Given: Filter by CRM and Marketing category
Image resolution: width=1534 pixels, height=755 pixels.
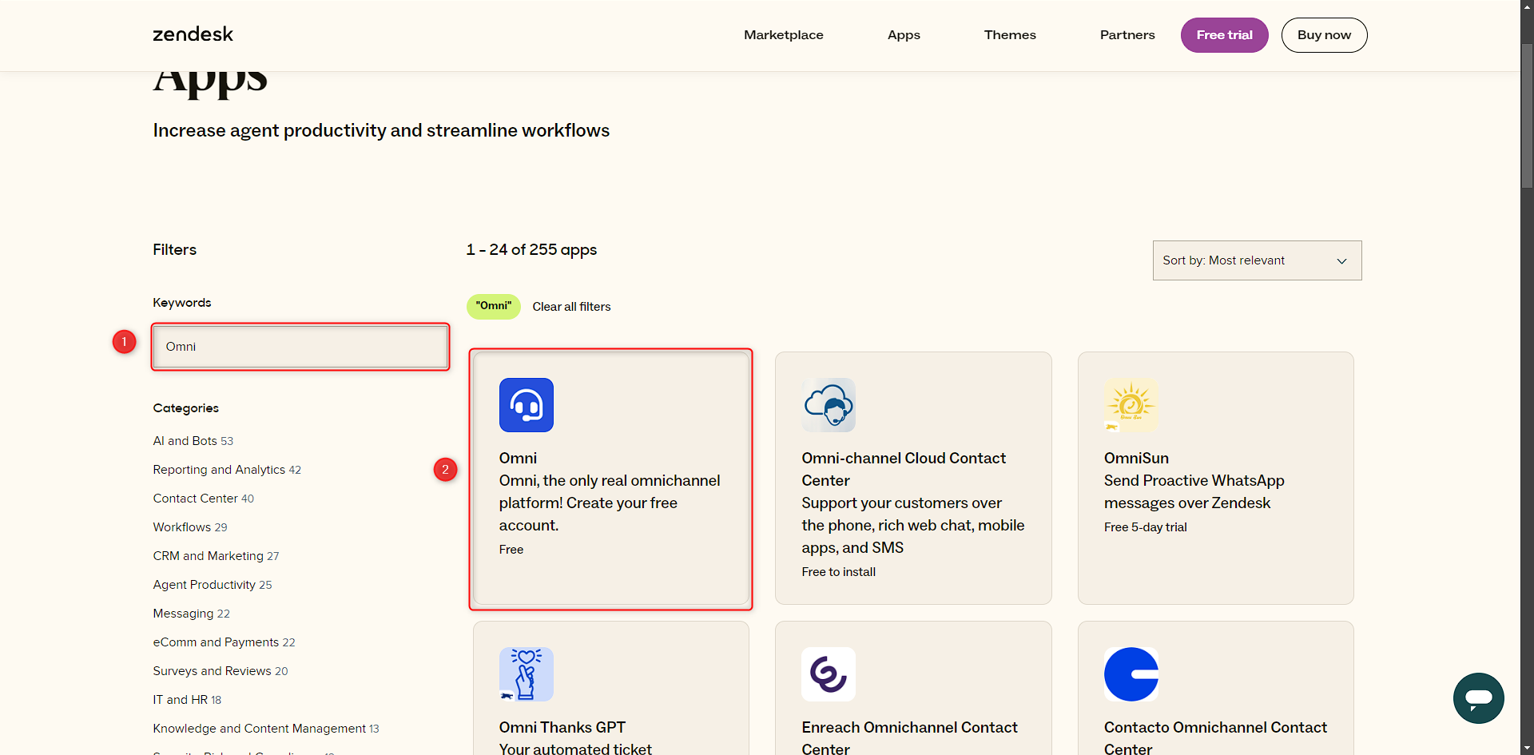Looking at the screenshot, I should 216,556.
